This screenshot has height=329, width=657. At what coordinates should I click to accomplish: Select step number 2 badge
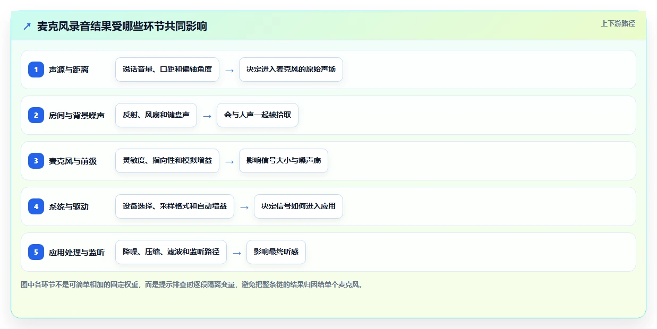click(36, 115)
